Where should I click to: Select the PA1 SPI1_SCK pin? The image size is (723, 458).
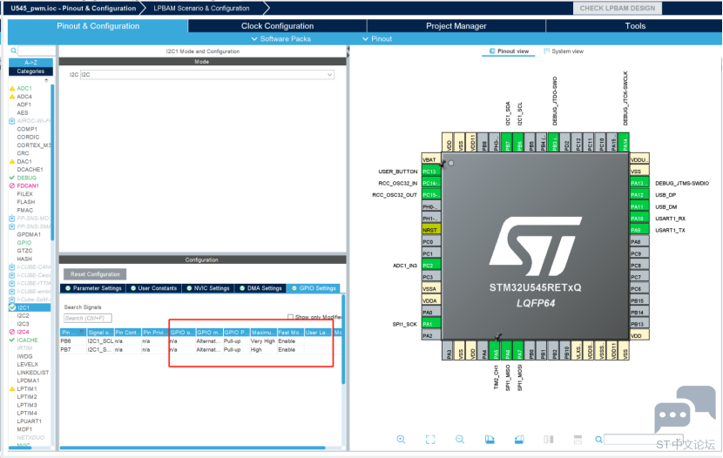pos(430,324)
